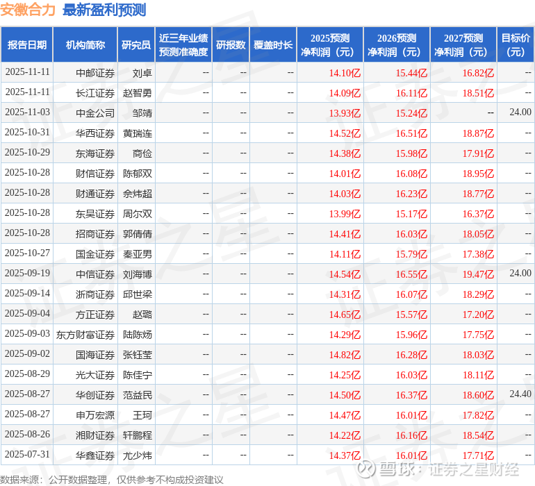535x486 pixels.
Task: Click analyst name 轩鹏程
Action: pyautogui.click(x=138, y=435)
